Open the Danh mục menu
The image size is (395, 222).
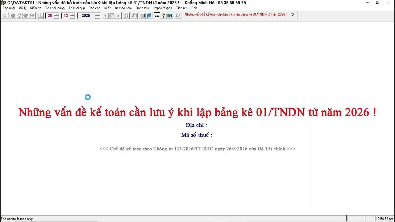(x=143, y=8)
